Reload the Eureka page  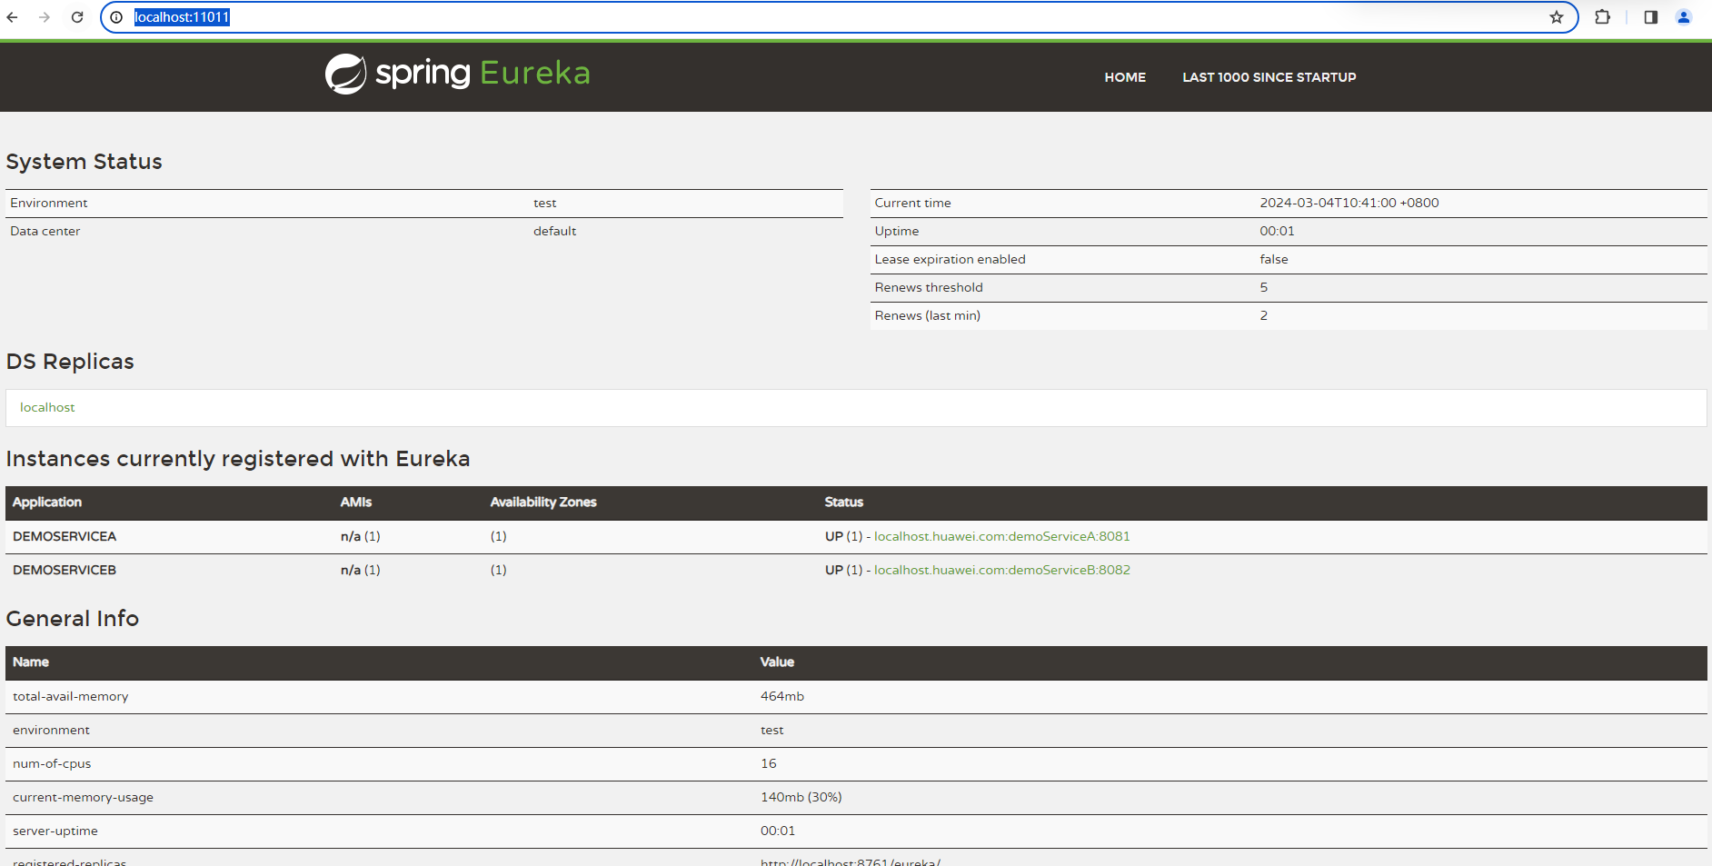(x=77, y=17)
